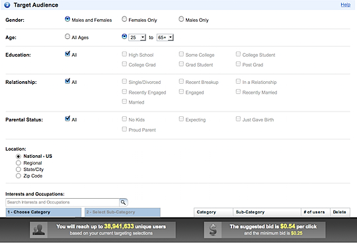Viewport: 357px width, 243px height.
Task: Click the search magnifier icon
Action: [x=123, y=202]
